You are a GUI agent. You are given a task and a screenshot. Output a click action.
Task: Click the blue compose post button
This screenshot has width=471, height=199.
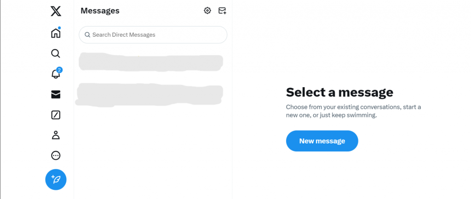[x=56, y=180]
